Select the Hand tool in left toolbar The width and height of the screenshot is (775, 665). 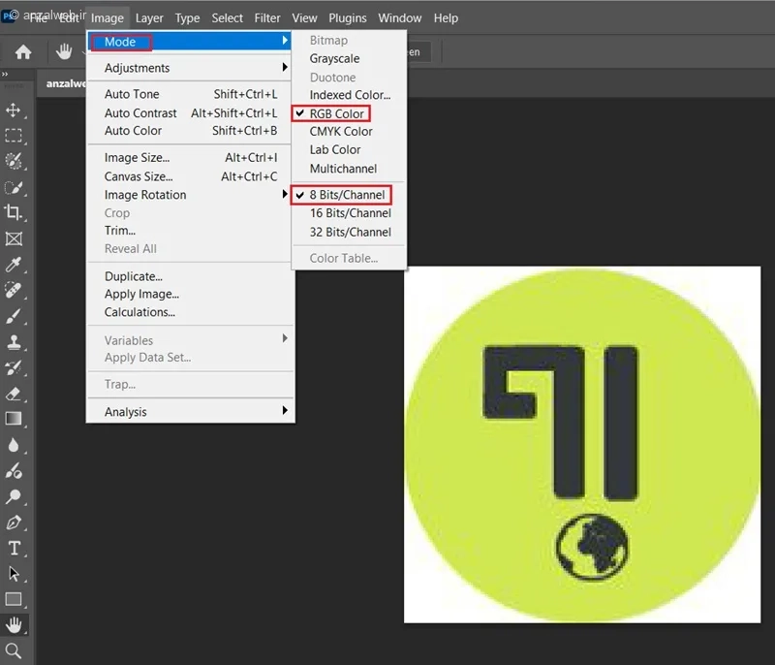pyautogui.click(x=14, y=625)
